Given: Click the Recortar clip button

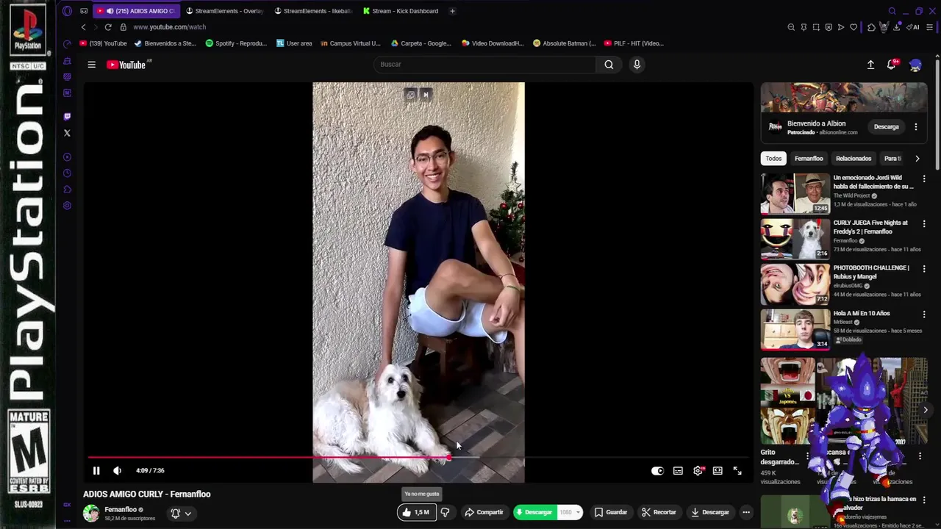Looking at the screenshot, I should tap(659, 512).
